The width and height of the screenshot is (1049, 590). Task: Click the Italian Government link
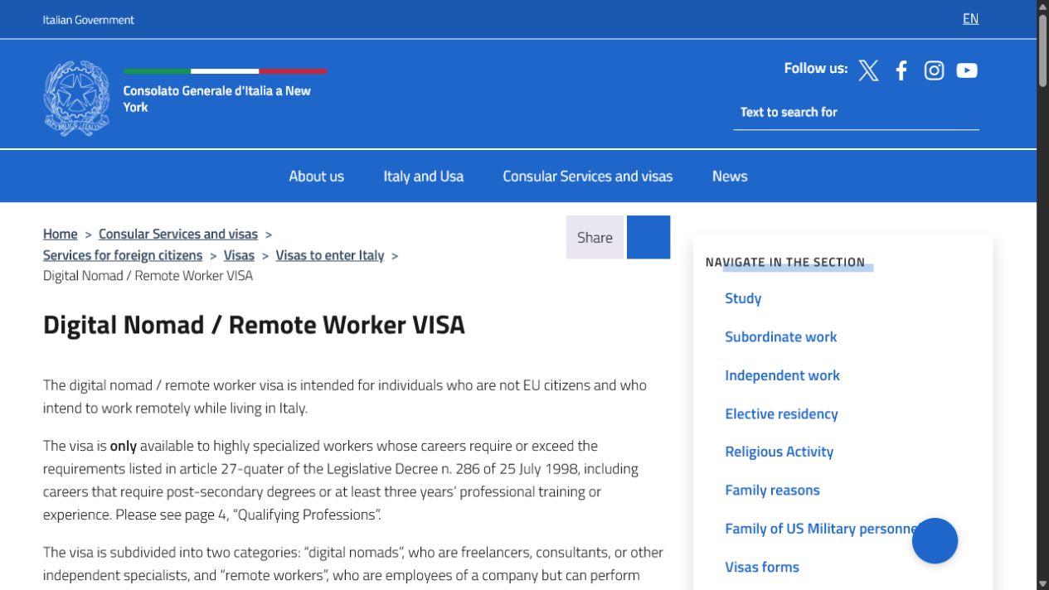click(88, 20)
